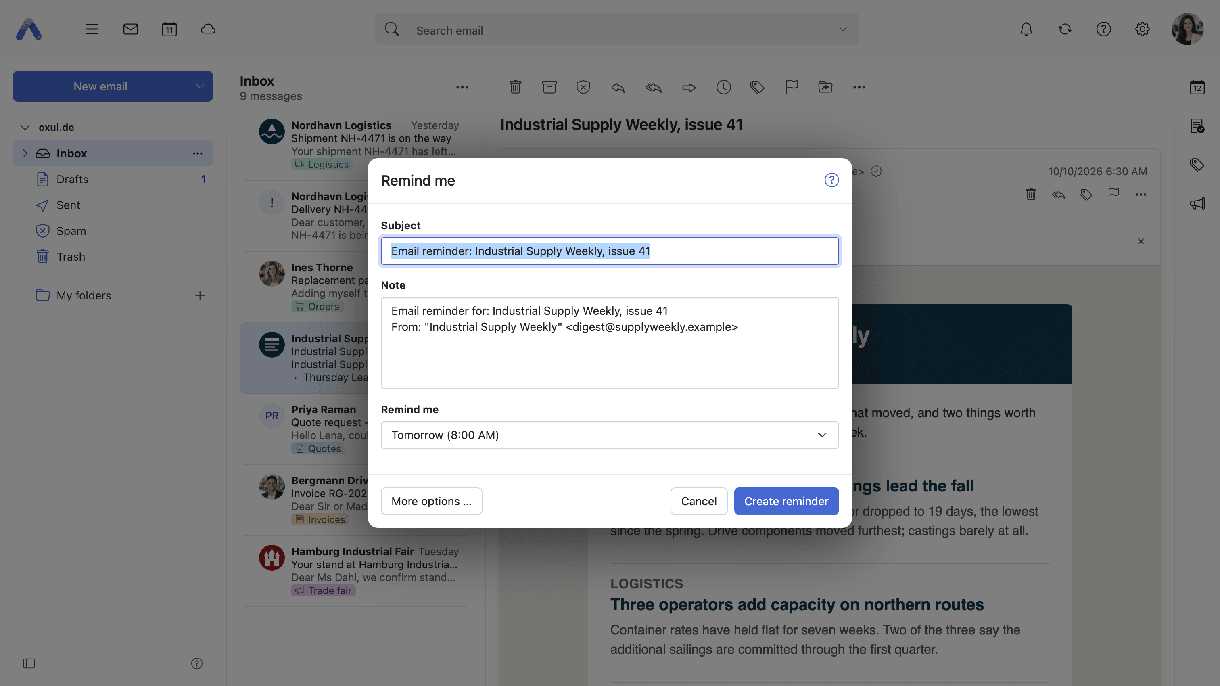This screenshot has width=1220, height=686.
Task: Cancel the reminder dialog
Action: point(699,501)
